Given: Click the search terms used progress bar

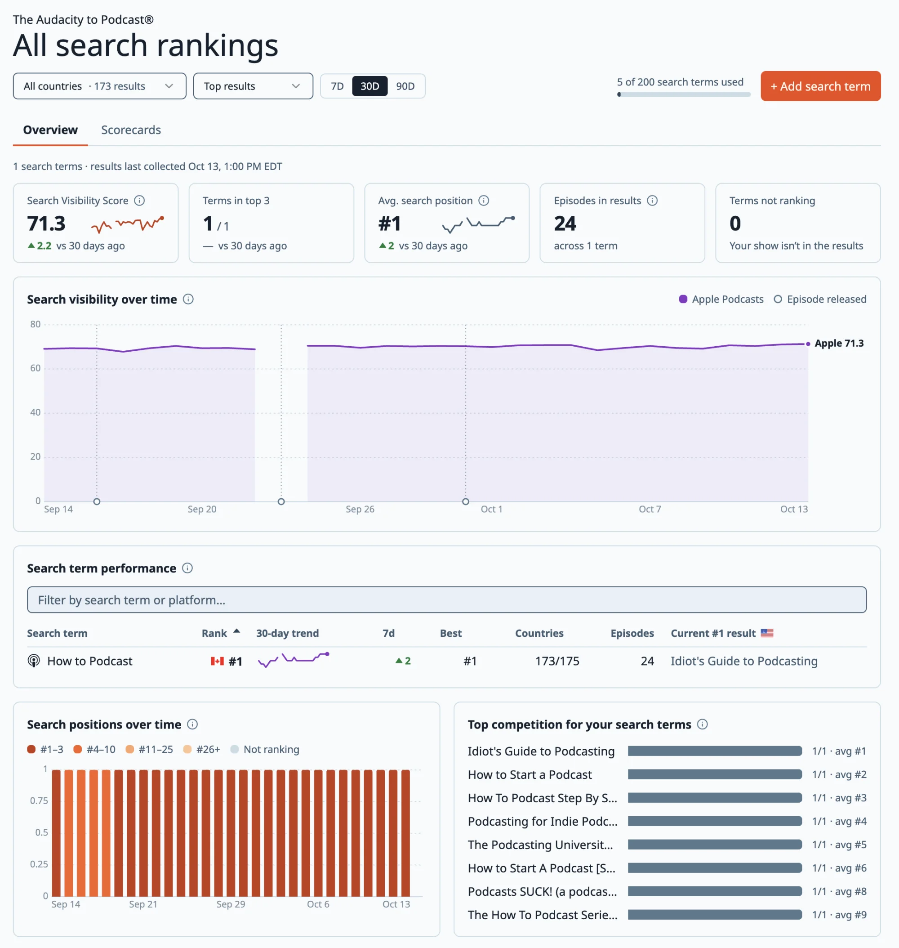Looking at the screenshot, I should pyautogui.click(x=683, y=94).
